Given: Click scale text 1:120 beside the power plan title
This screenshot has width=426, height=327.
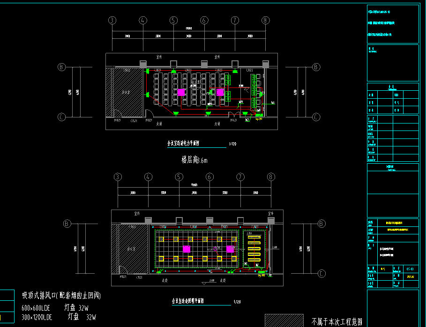Looking at the screenshot, I should [233, 144].
